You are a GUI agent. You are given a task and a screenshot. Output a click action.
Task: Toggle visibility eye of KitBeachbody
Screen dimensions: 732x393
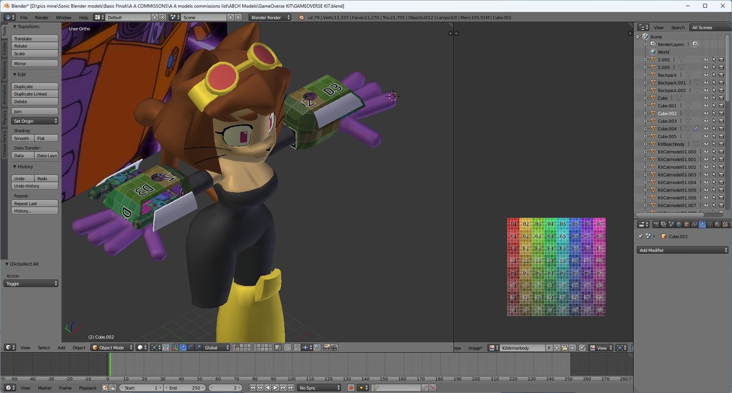(706, 144)
